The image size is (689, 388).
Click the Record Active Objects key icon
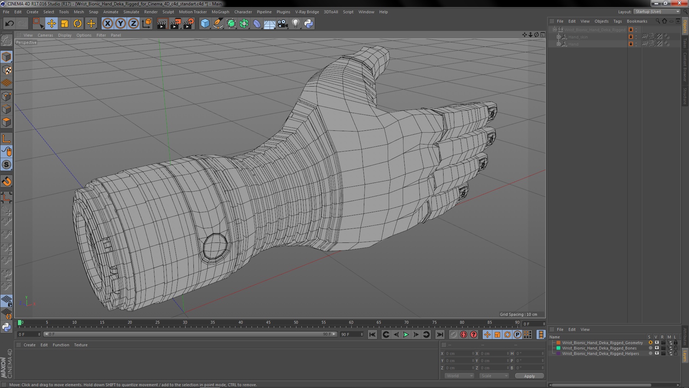454,334
